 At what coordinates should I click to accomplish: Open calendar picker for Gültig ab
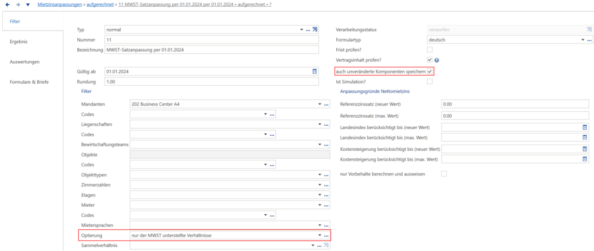click(x=315, y=71)
